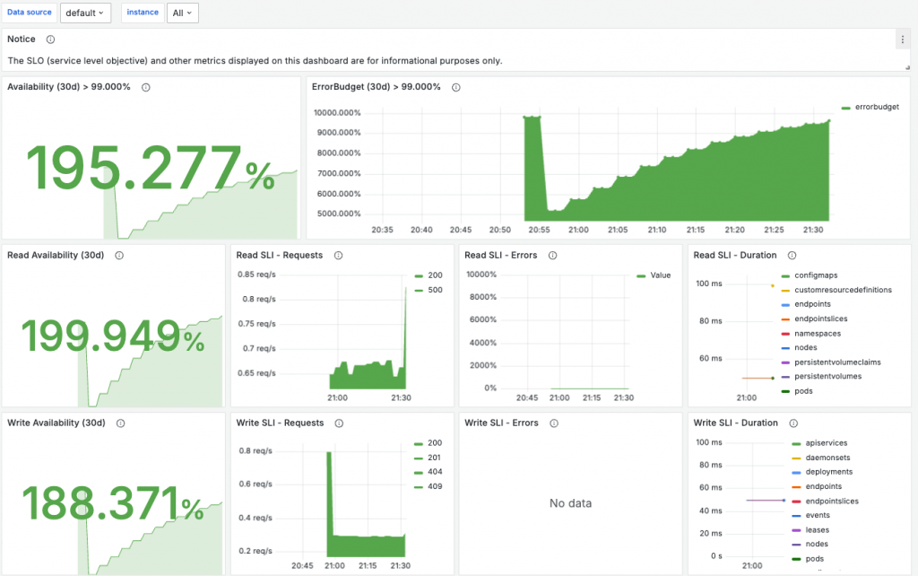Open the Availability (30d) > 99.000% panel title
The width and height of the screenshot is (918, 576).
(69, 87)
